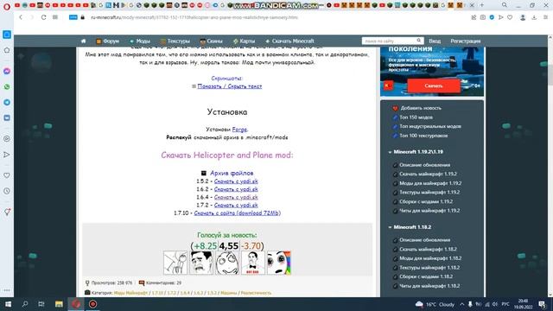
Task: Download the 1.5.2 version from yadi.sk
Action: click(236, 181)
